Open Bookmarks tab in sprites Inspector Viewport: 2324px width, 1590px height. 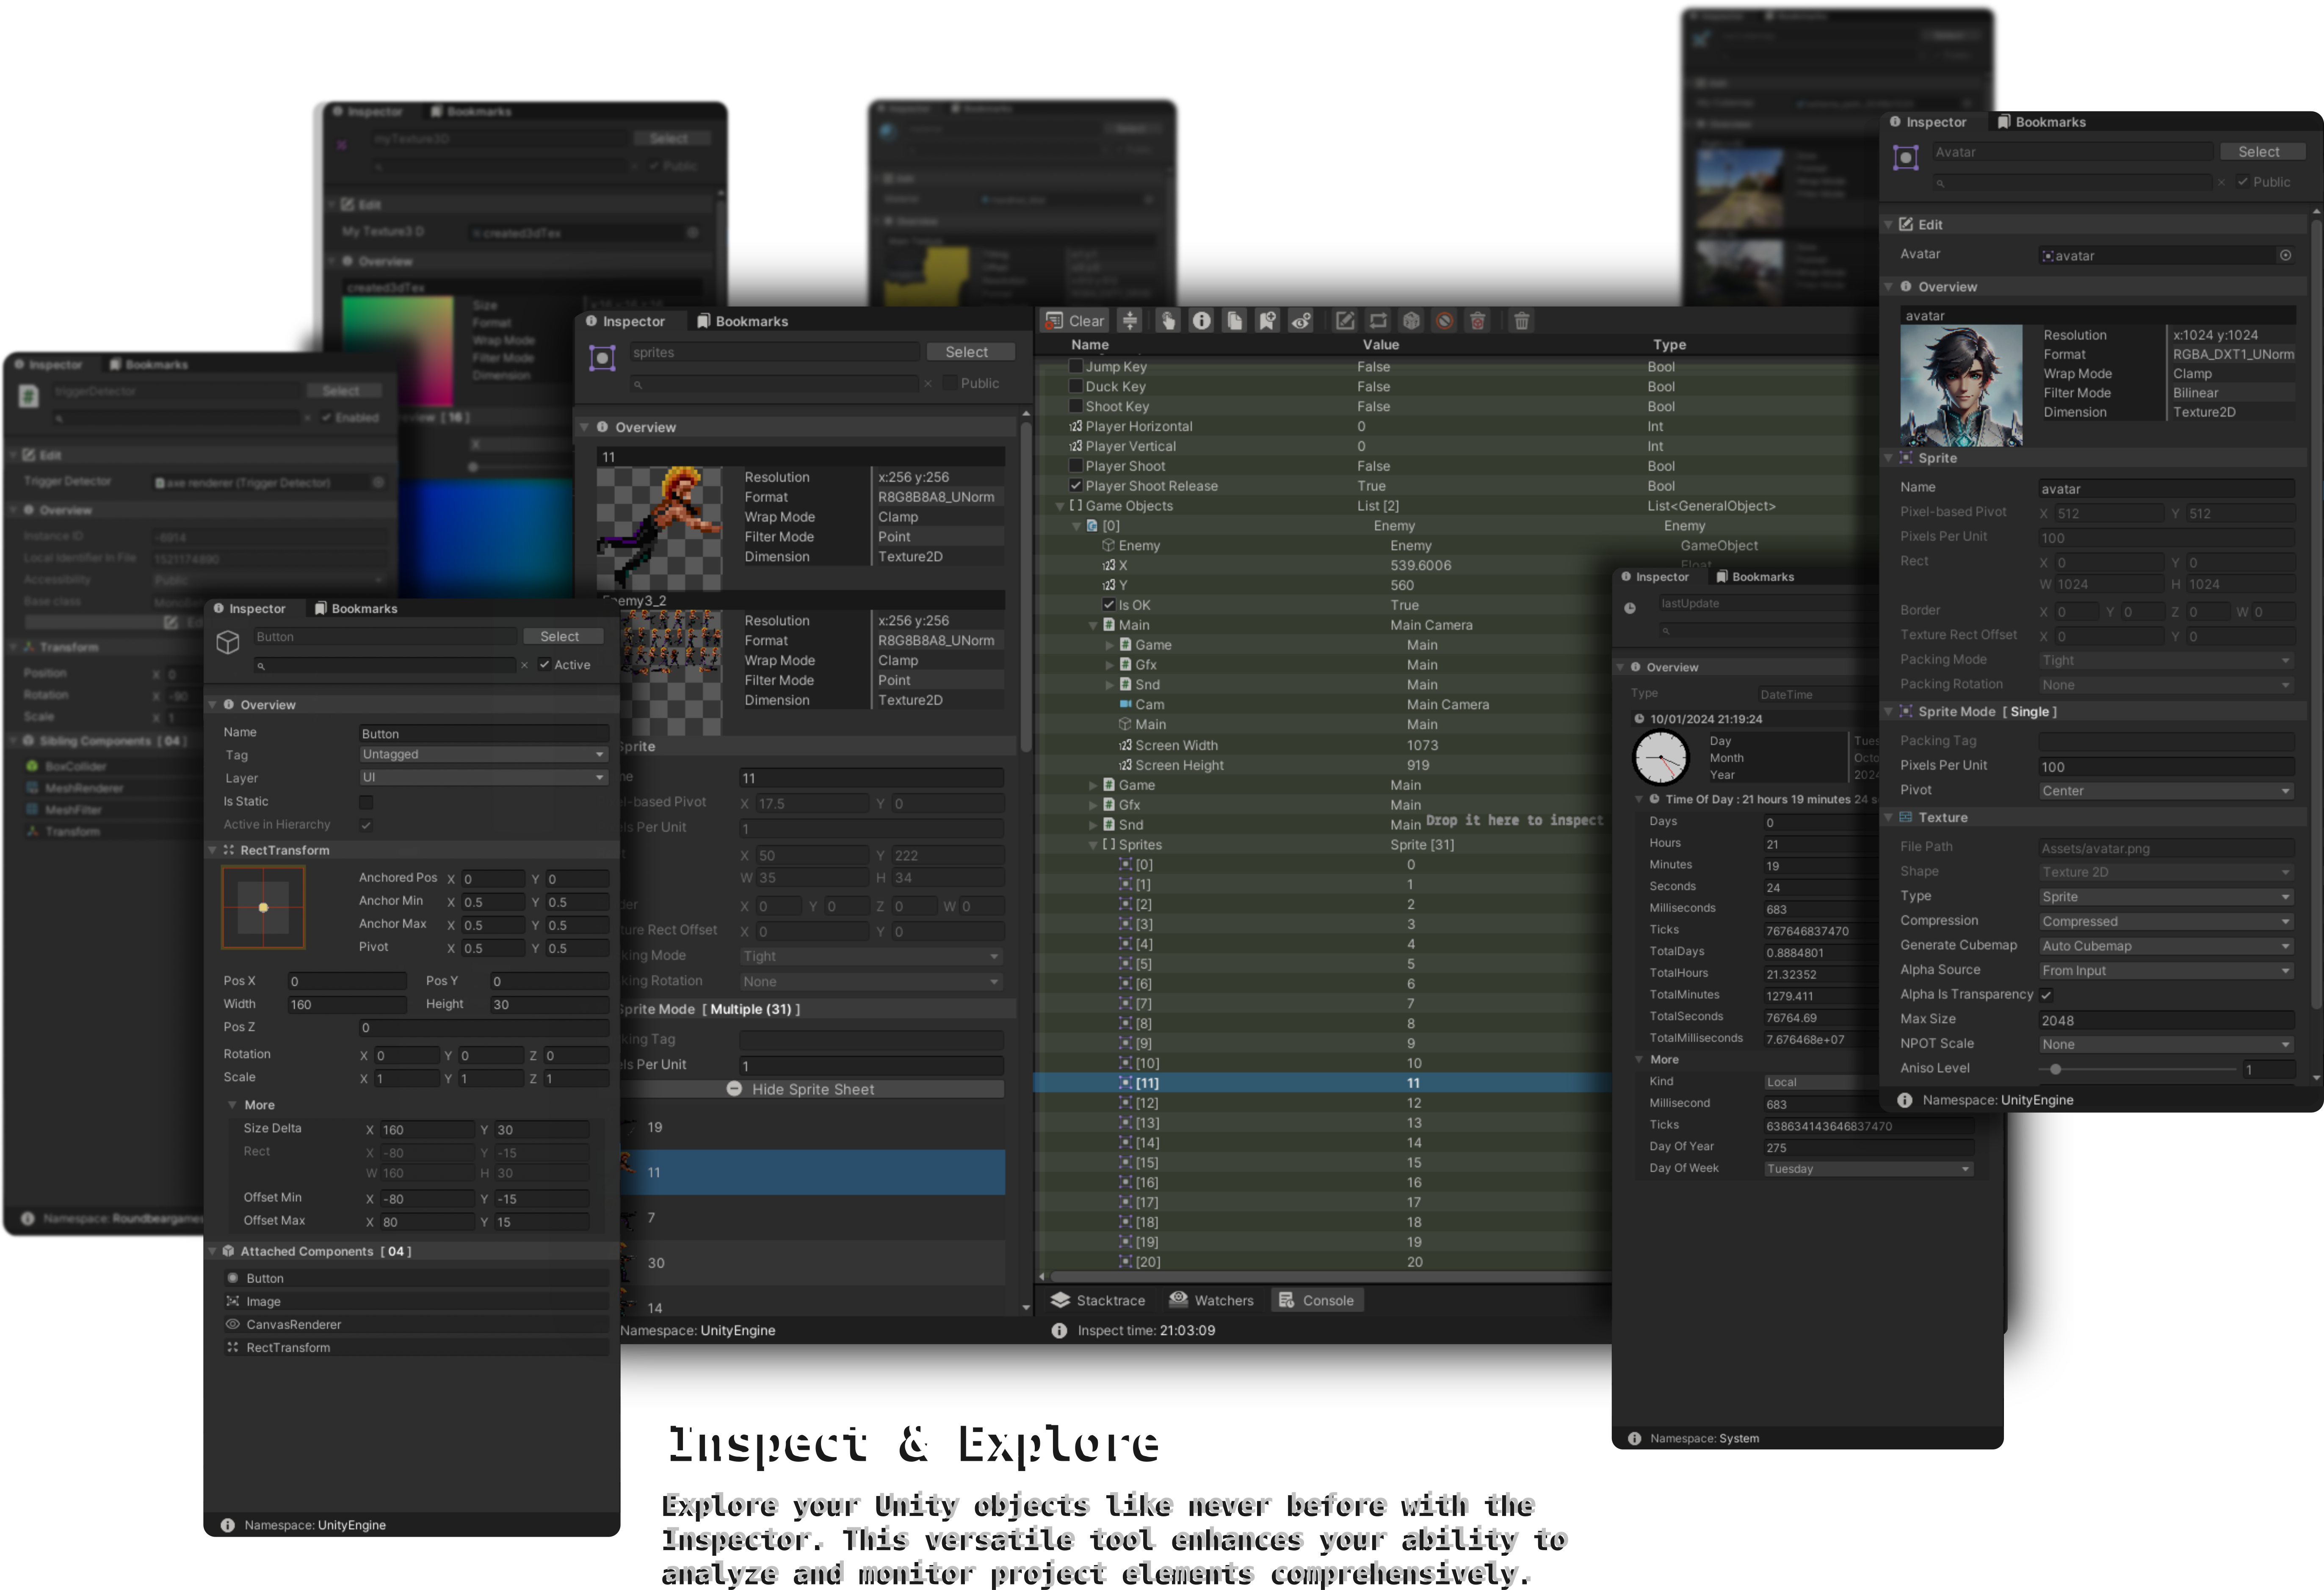coord(742,321)
